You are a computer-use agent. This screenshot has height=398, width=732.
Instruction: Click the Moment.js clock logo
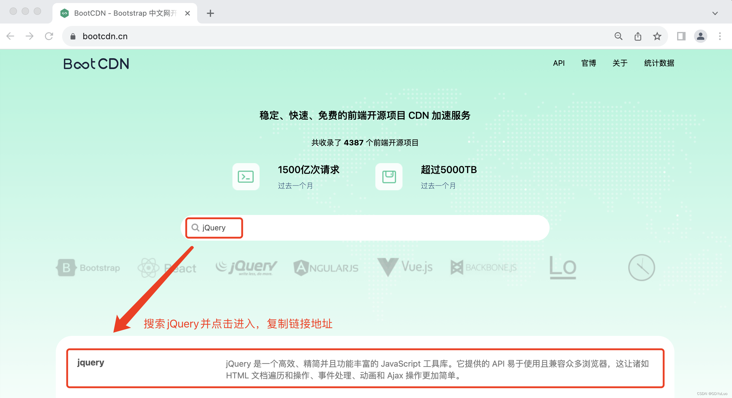click(641, 267)
